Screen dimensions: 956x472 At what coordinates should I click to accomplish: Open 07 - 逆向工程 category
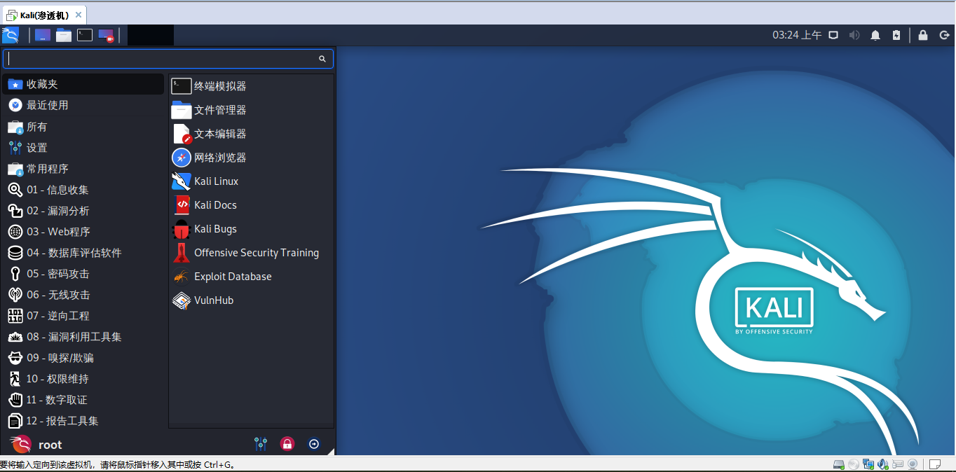coord(83,316)
